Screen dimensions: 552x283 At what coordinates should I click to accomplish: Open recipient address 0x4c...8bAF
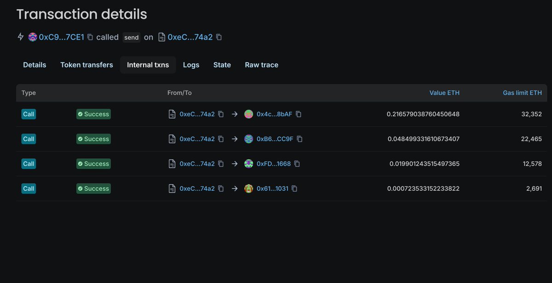click(x=275, y=114)
